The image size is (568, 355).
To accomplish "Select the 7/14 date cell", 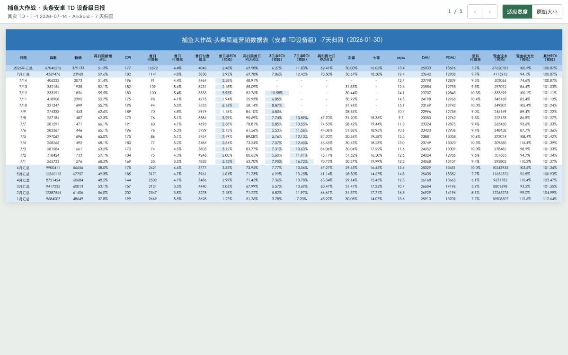I will click(x=23, y=80).
